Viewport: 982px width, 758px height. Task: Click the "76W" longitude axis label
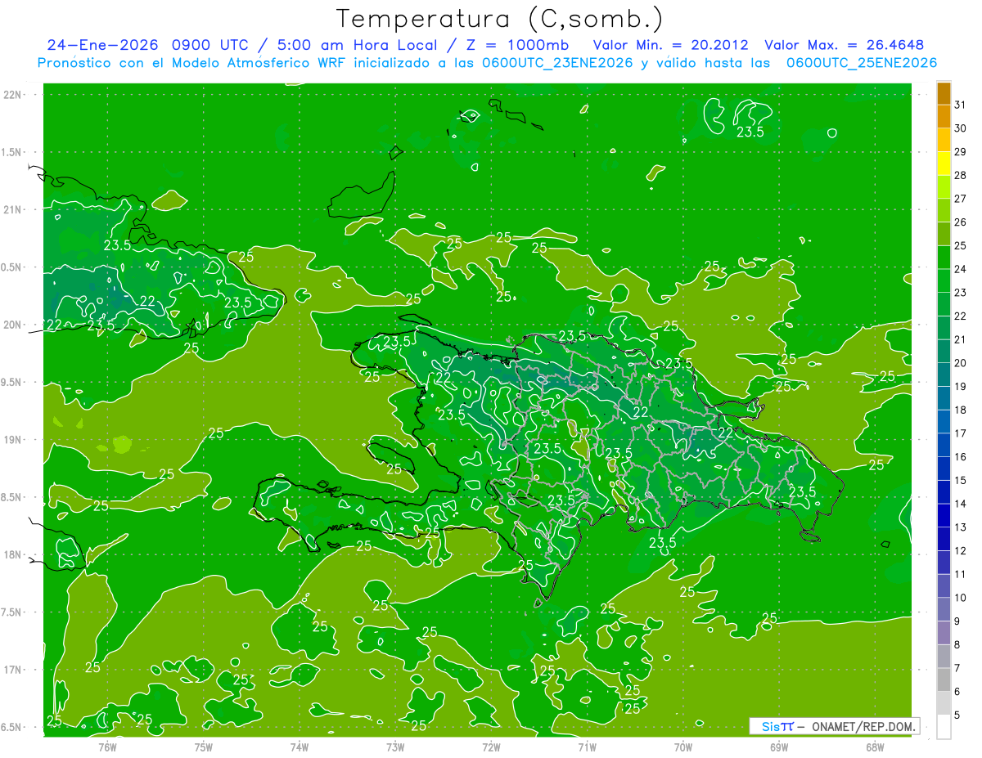(x=107, y=747)
